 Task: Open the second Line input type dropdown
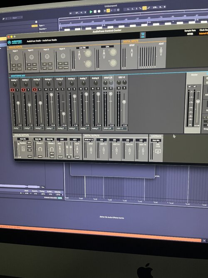(107, 47)
